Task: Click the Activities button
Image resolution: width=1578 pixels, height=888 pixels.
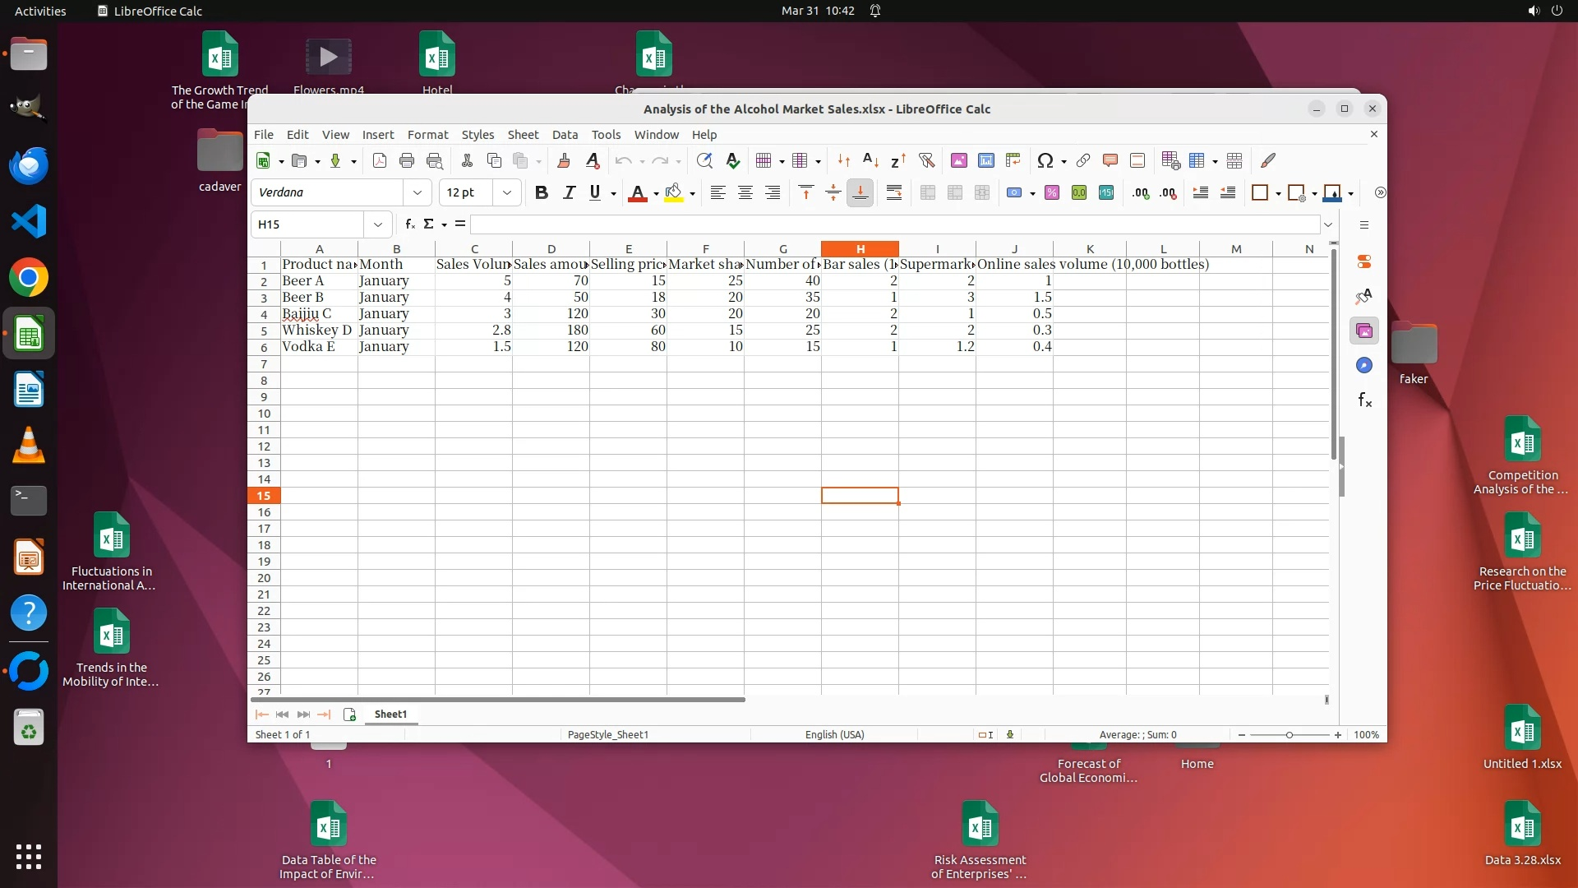Action: (x=40, y=11)
